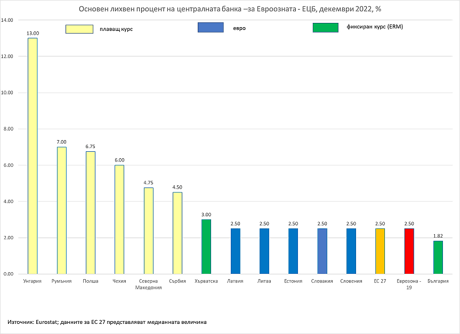Select the green България bar at 1.82
The width and height of the screenshot is (460, 334).
438,257
